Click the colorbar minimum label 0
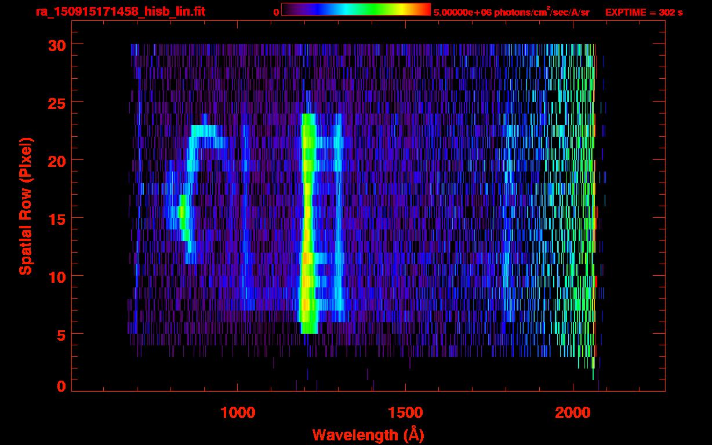 (x=277, y=12)
